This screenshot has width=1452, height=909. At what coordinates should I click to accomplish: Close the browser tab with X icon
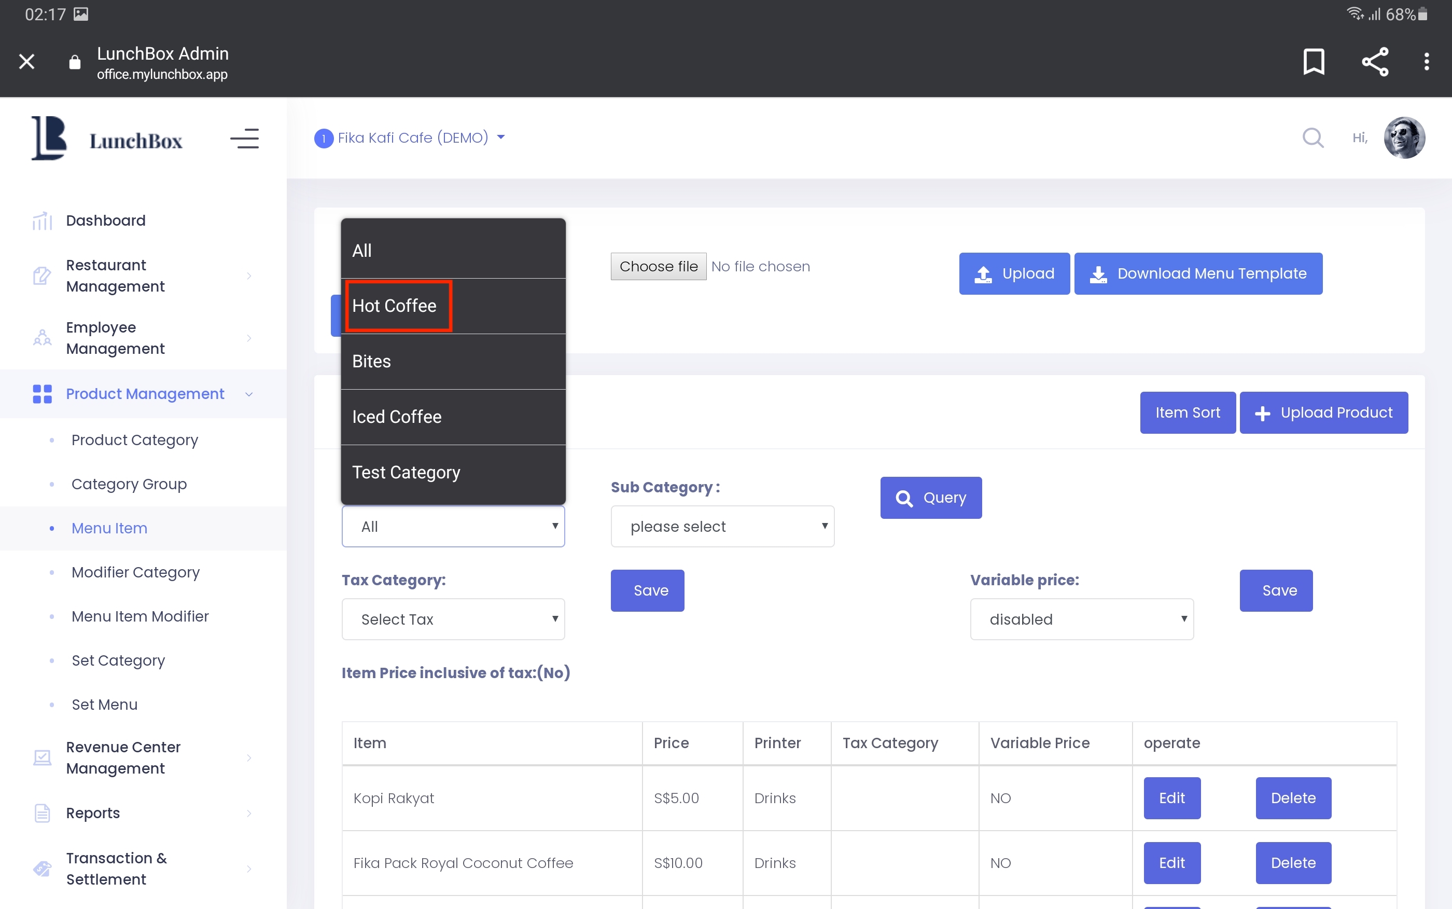point(26,61)
